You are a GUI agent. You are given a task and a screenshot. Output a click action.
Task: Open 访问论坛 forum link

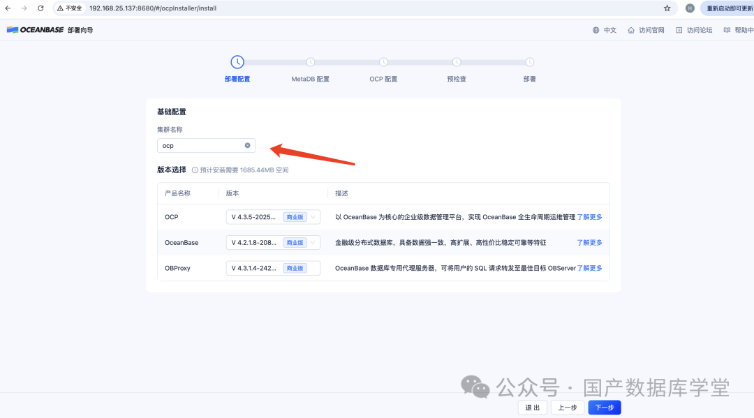click(694, 30)
